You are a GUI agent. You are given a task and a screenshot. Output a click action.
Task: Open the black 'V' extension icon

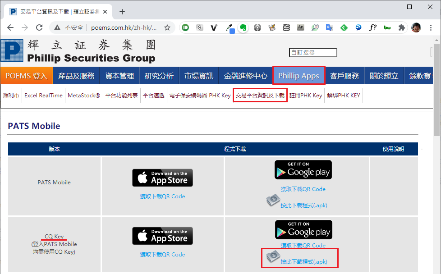pyautogui.click(x=214, y=27)
